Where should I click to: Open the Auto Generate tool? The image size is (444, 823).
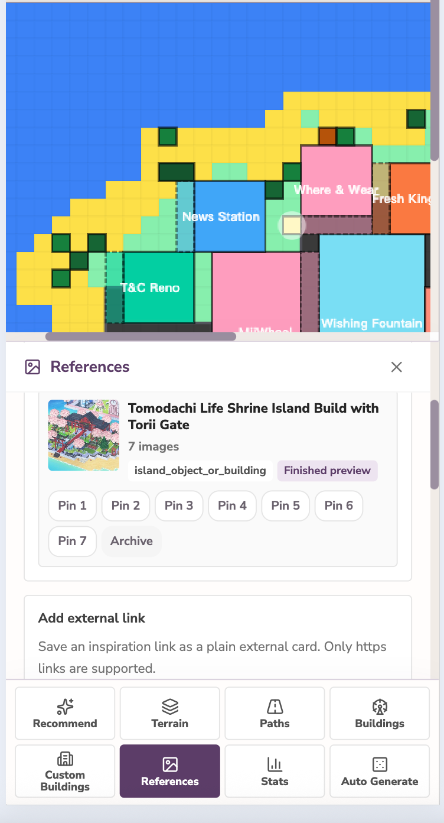pyautogui.click(x=380, y=771)
